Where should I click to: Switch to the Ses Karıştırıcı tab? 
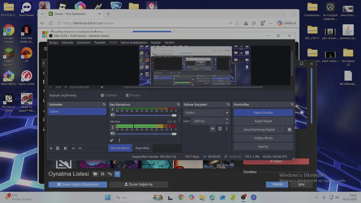pos(120,148)
